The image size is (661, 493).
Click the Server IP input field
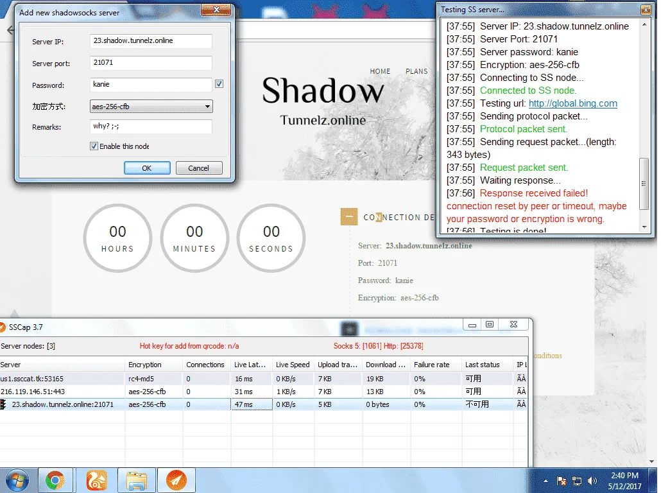click(x=151, y=41)
